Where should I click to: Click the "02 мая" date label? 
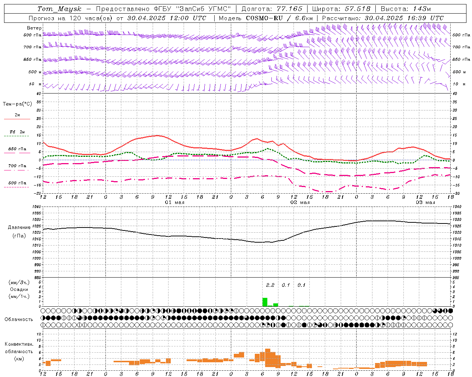(300, 202)
